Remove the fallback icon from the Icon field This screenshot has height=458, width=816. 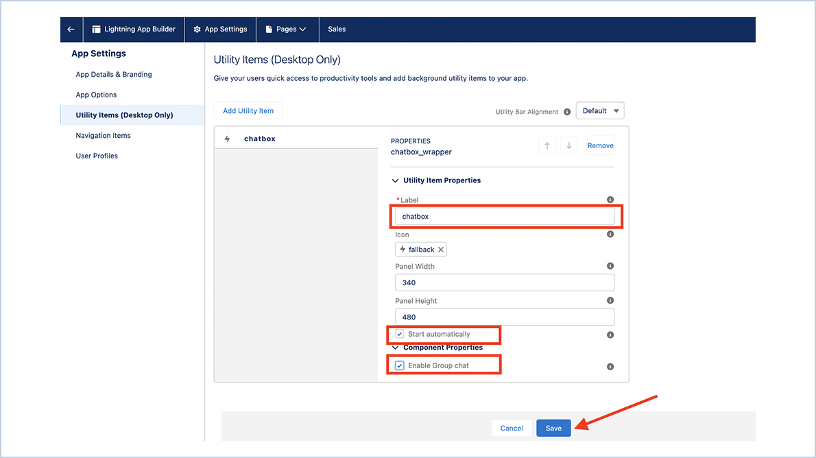coord(441,249)
